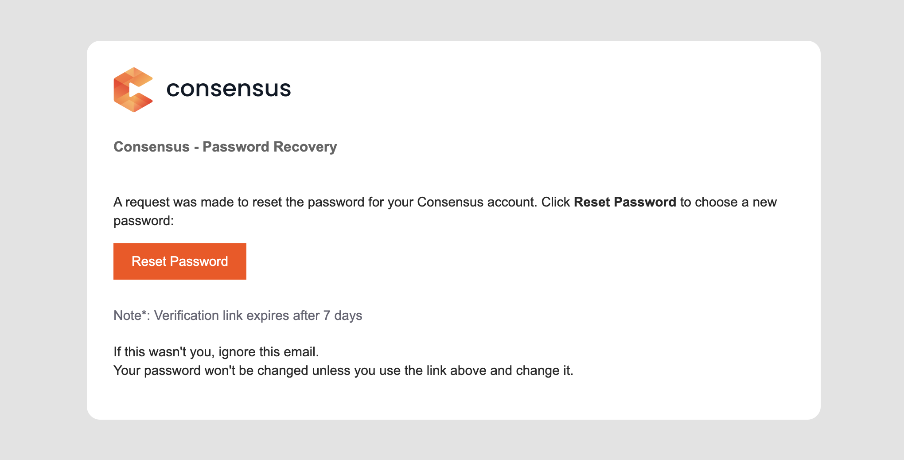Screen dimensions: 904x460
Task: Click the "consensus" wordmark text
Action: click(228, 89)
